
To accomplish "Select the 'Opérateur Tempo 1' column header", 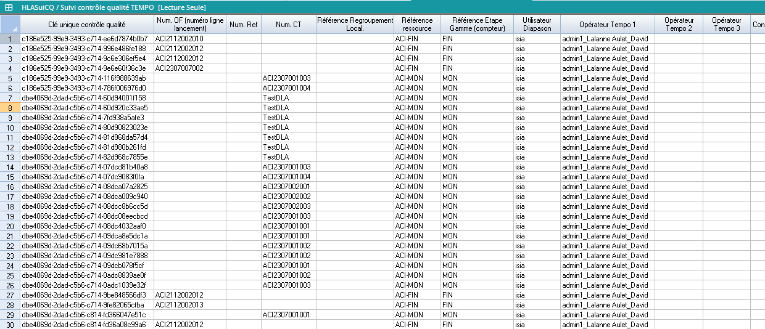I will [x=607, y=25].
